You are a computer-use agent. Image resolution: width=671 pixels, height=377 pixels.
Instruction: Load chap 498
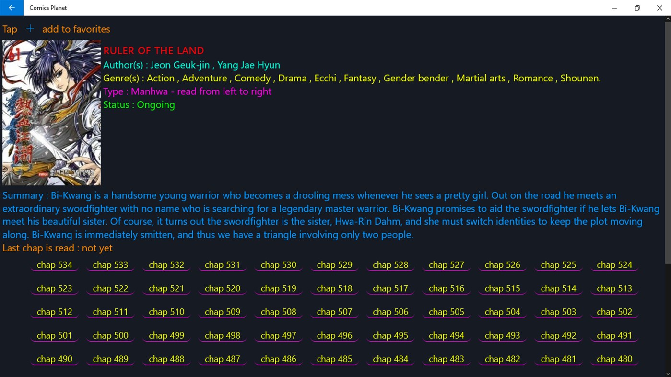pos(223,335)
